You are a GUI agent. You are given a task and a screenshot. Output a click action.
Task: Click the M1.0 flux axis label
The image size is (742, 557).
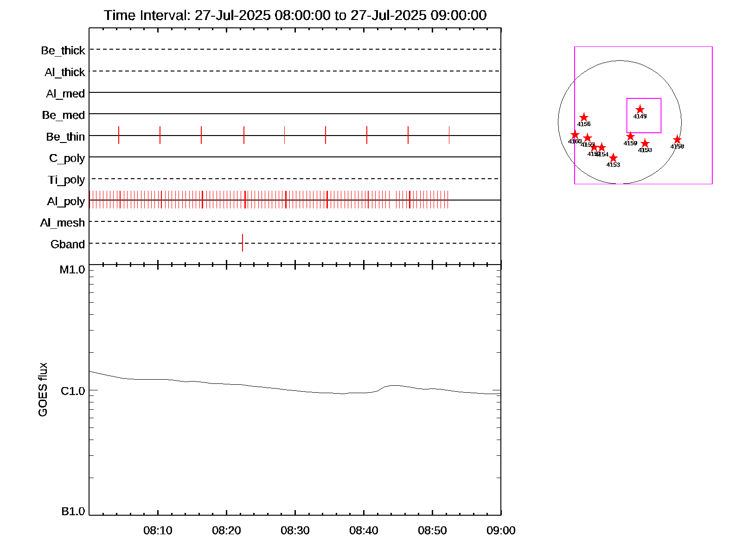72,270
